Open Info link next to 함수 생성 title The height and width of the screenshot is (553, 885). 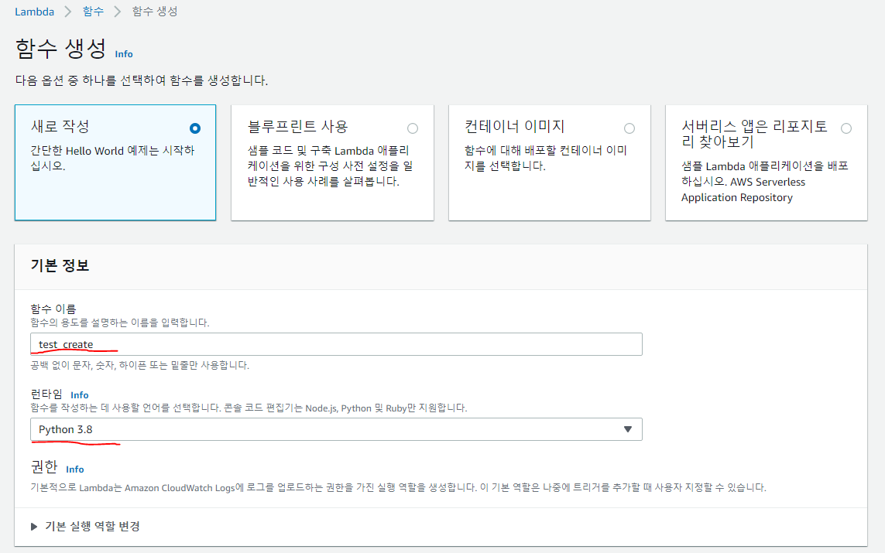coord(124,54)
